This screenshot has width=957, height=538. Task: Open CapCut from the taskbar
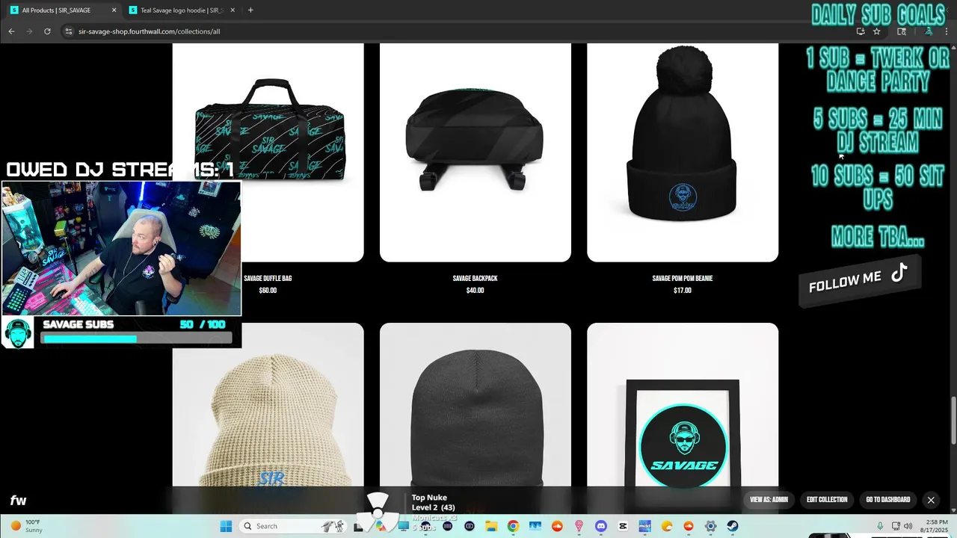tap(623, 526)
